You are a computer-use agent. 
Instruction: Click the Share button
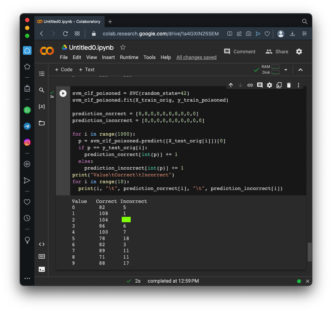coord(277,52)
